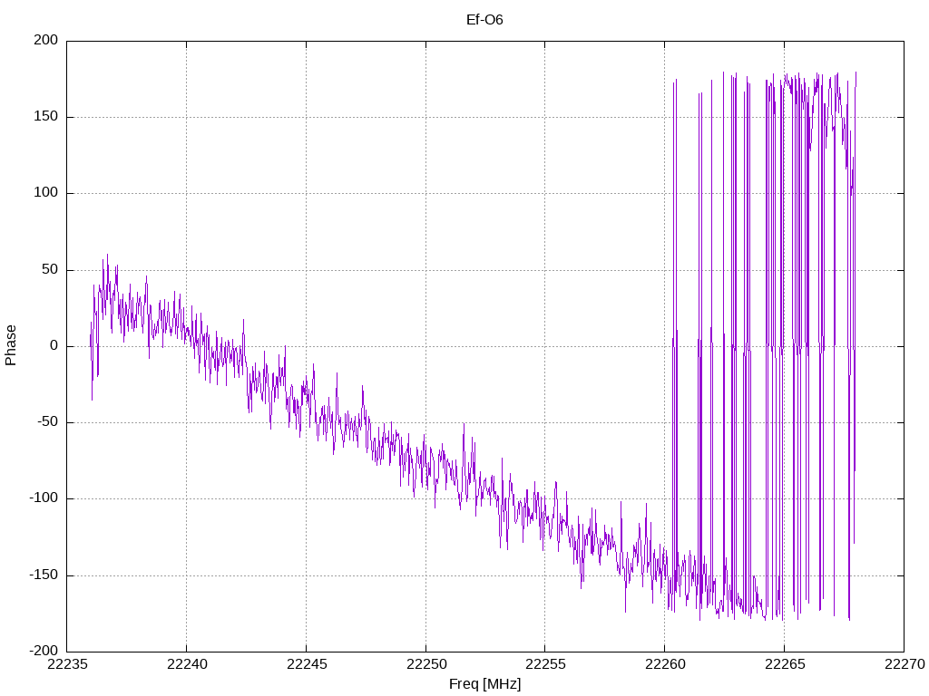Select the 22270 frequency tick label
Viewport: 929px width, 696px height.
click(905, 664)
